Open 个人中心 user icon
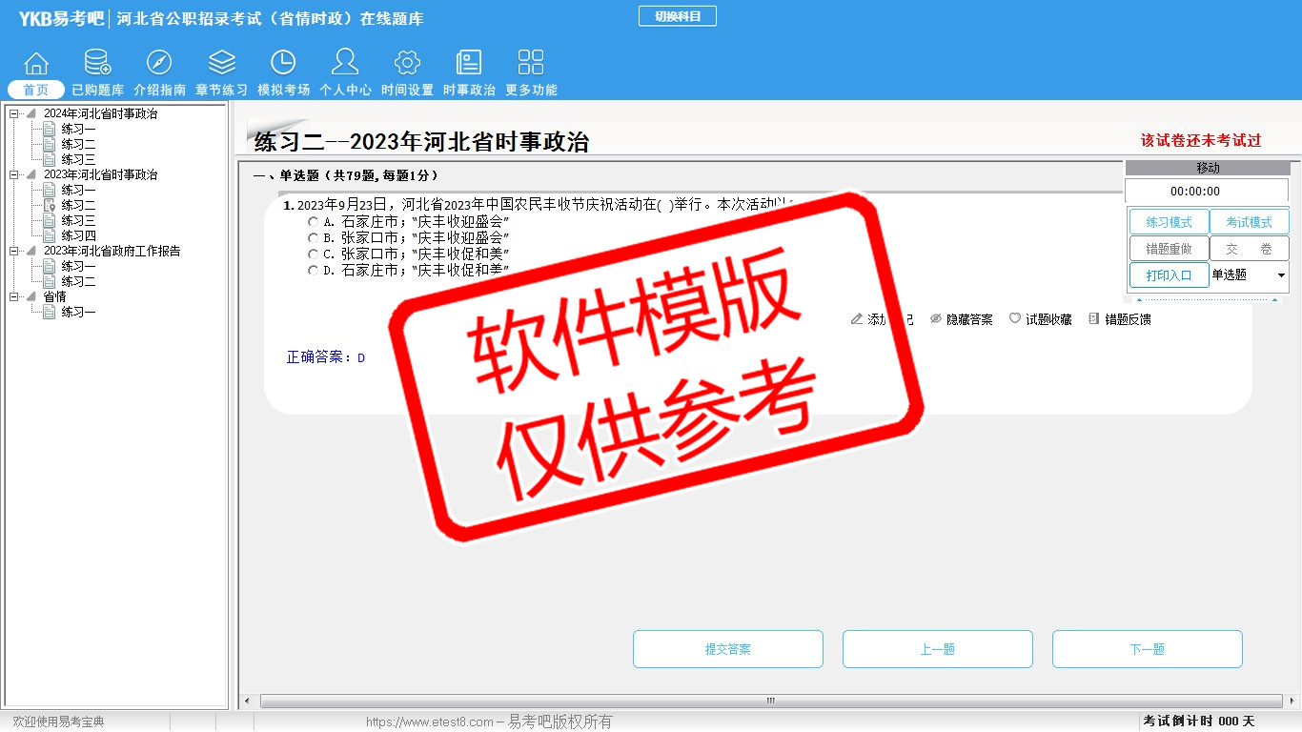Viewport: 1302px width, 732px height. (x=345, y=63)
